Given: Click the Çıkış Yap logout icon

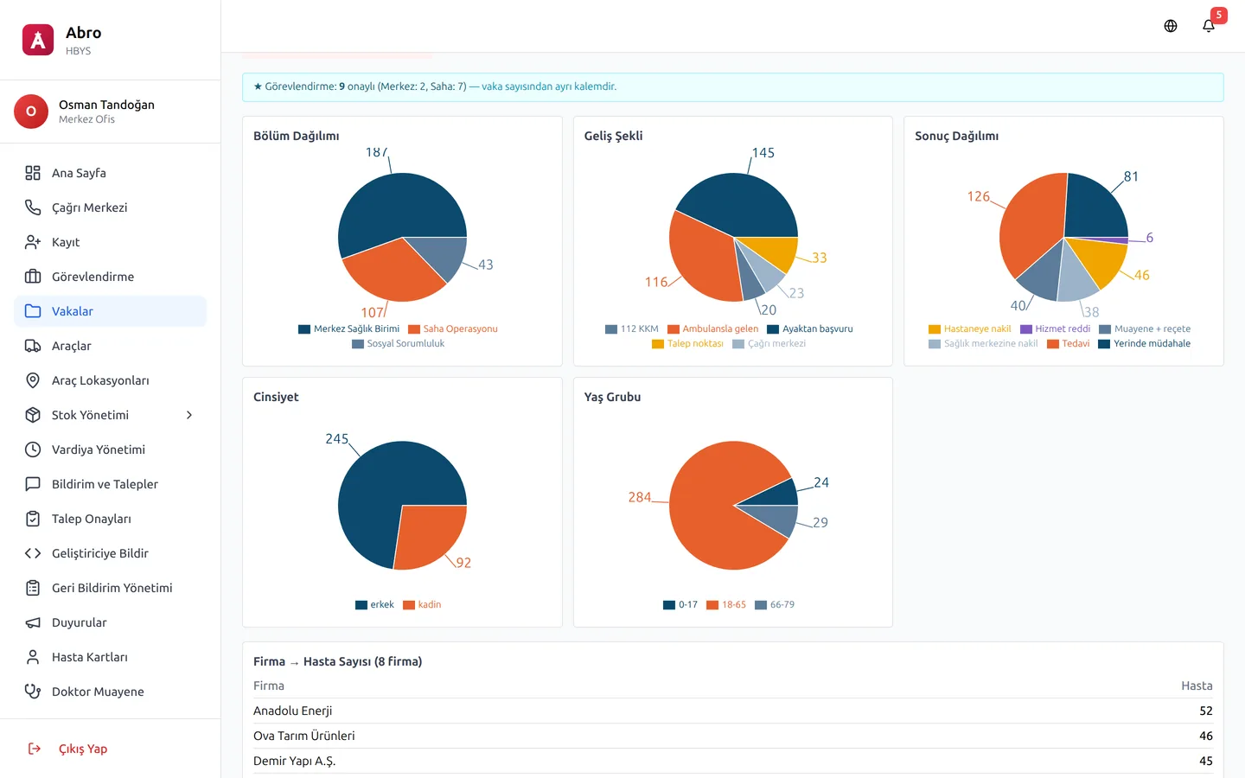Looking at the screenshot, I should coord(35,749).
